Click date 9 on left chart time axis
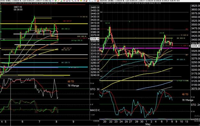Image resolution: width=200 pixels, height=126 pixels. (x=73, y=122)
